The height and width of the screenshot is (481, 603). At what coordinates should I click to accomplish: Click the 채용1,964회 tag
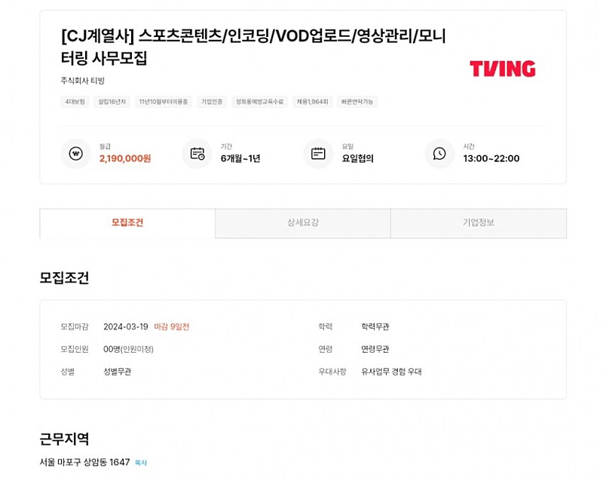[312, 102]
